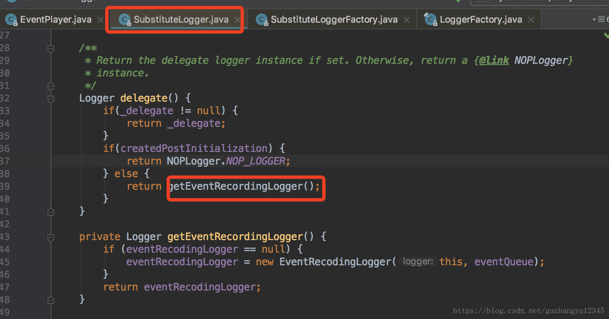Collapse the delegate() method fold at line 32
609x319 pixels.
point(51,99)
